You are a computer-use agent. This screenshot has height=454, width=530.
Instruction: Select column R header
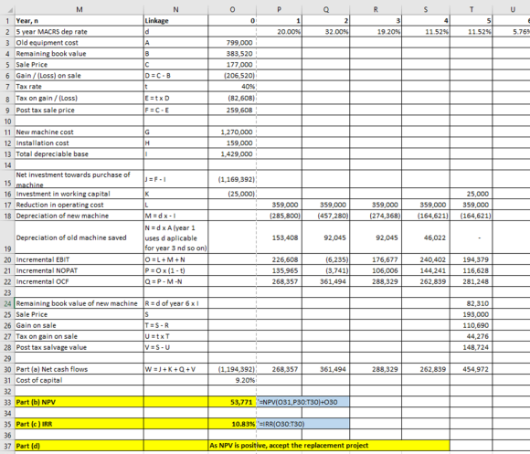coord(376,9)
